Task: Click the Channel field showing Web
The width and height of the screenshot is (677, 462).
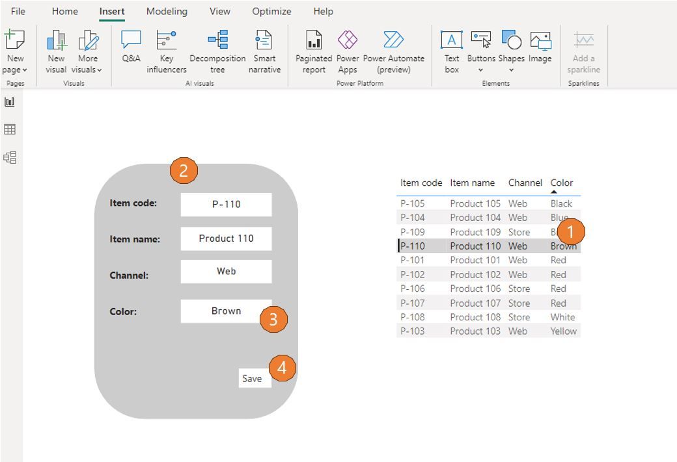Action: [227, 272]
